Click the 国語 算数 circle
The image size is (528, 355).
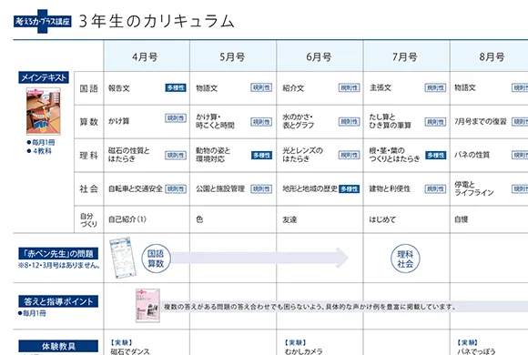[x=156, y=259]
